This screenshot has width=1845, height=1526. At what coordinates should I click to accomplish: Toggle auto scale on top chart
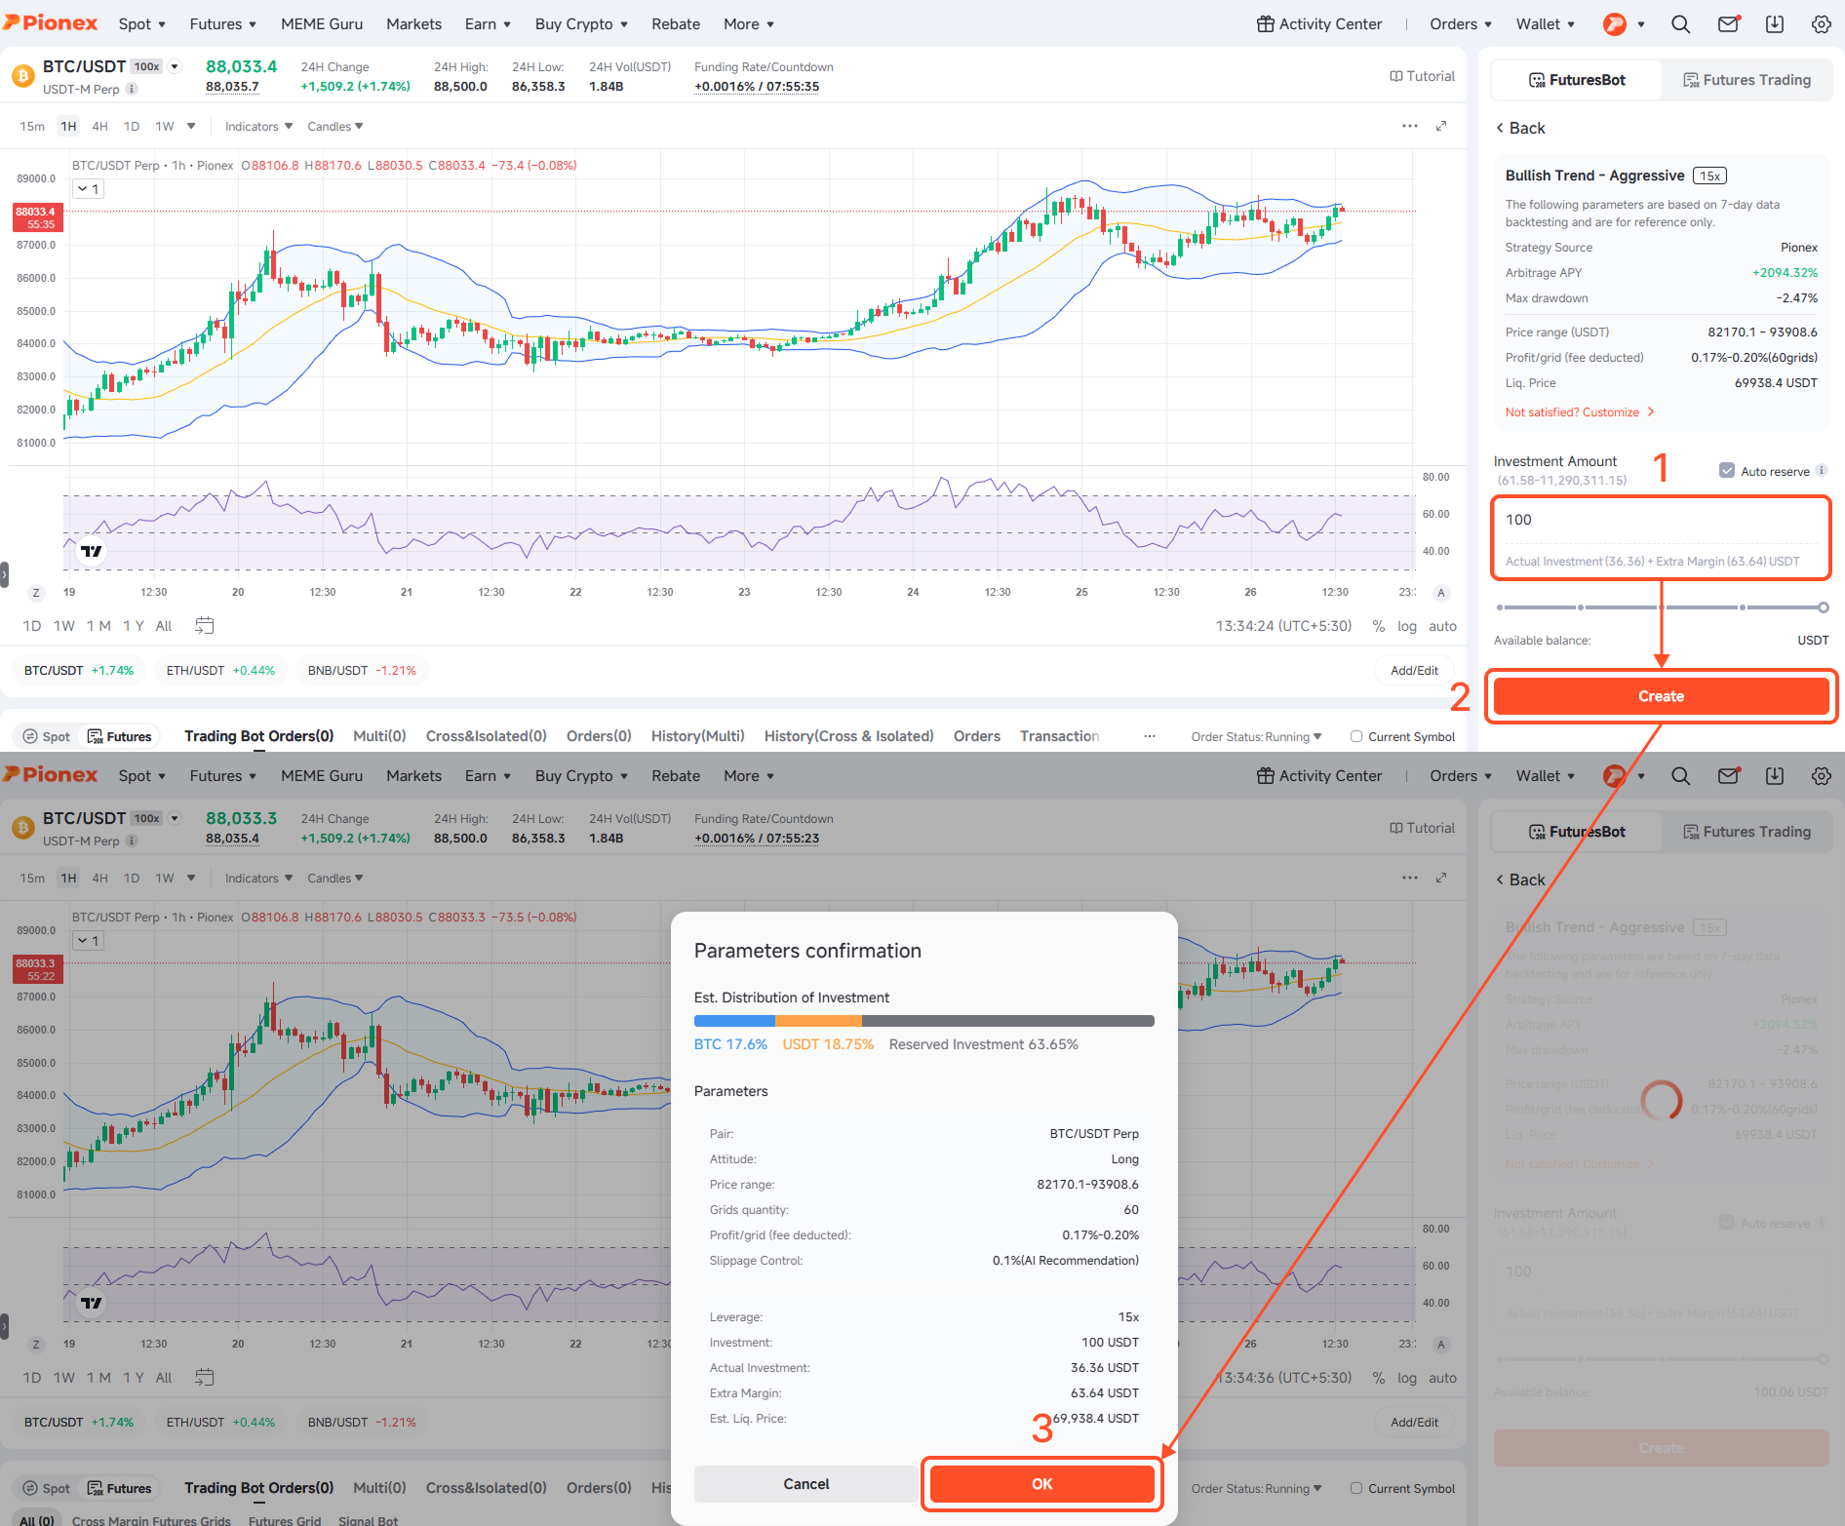point(1442,626)
